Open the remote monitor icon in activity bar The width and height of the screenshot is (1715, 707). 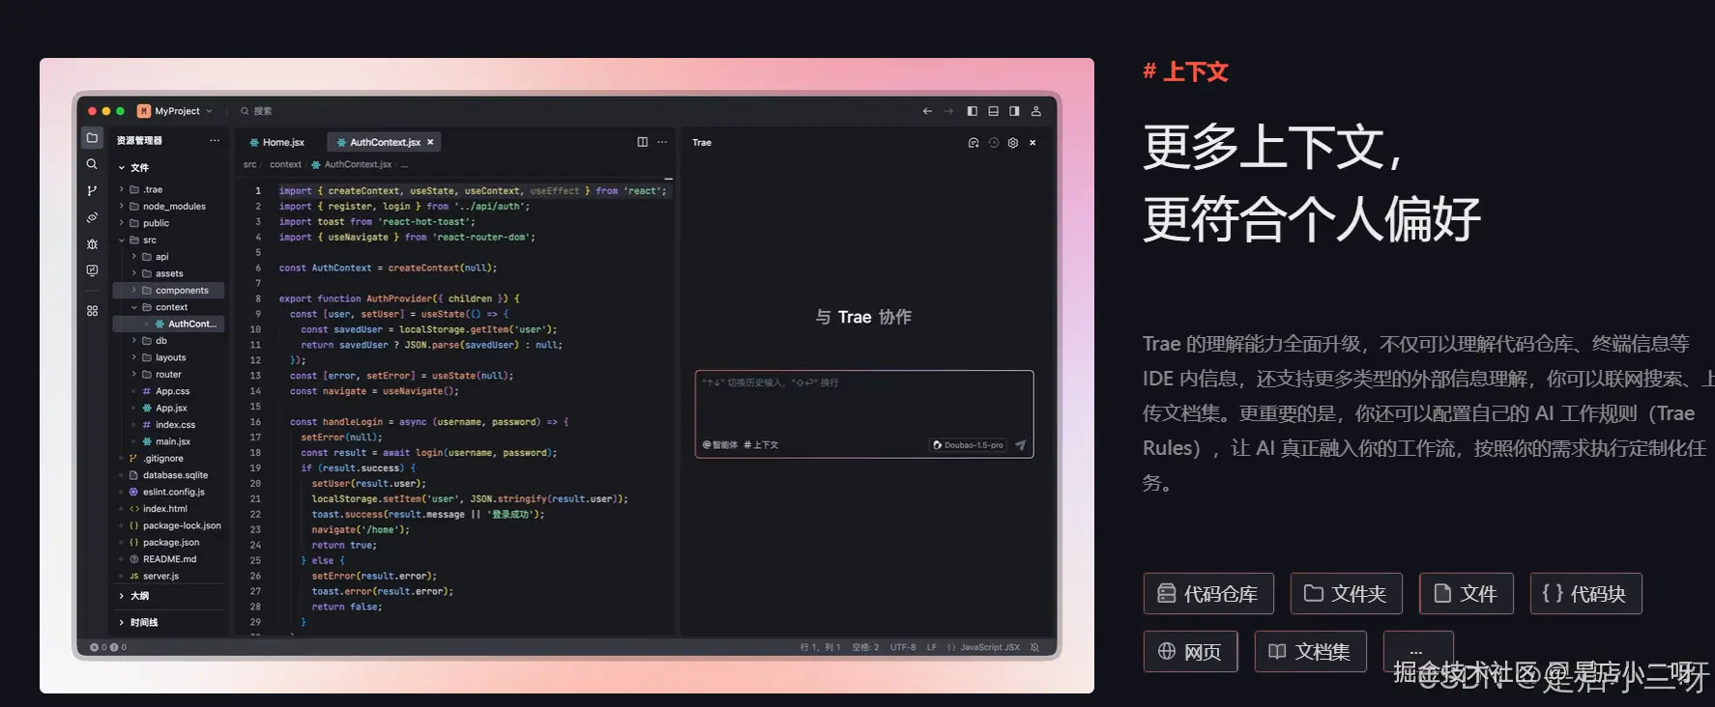(x=92, y=270)
